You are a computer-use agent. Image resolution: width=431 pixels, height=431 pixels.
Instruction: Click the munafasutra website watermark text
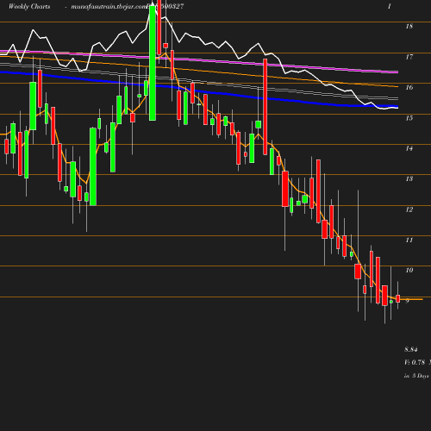[109, 7]
